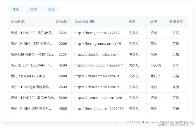Select the title 西门子(SIEMENS) 10公..
The width and height of the screenshot is (196, 128).
(x=29, y=76)
